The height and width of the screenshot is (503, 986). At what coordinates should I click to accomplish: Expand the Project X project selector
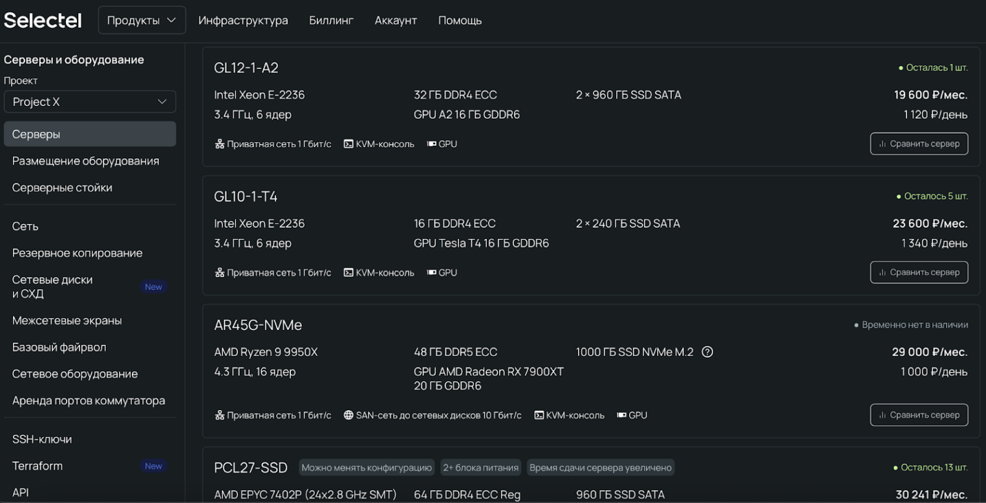pyautogui.click(x=90, y=101)
